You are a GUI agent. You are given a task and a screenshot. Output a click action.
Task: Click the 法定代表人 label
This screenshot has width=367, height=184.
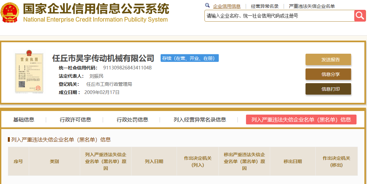(71, 76)
